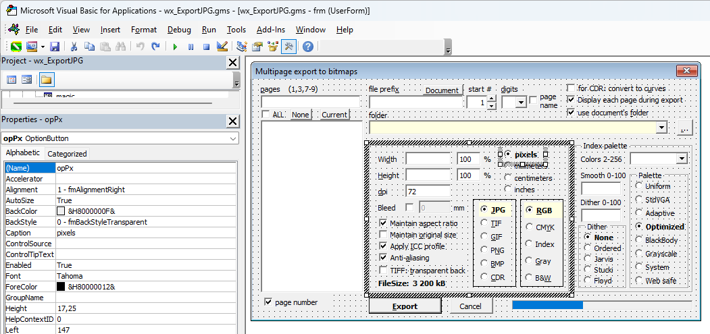This screenshot has height=334, width=710.
Task: Open the opPx object dropdown in Properties
Action: [x=234, y=138]
